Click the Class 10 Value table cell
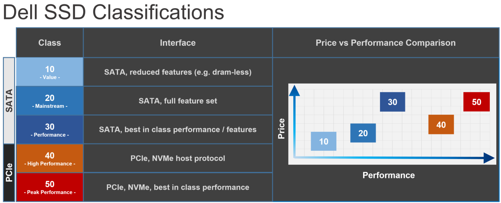The image size is (501, 203). pos(50,72)
